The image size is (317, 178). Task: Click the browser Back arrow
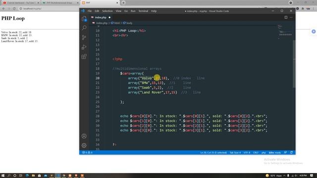(x=3, y=9)
